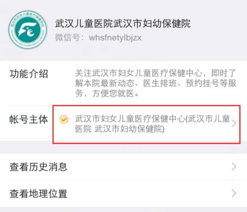Tap the grey separator below 帐号主体
This screenshot has height=212, width=247.
[x=124, y=147]
